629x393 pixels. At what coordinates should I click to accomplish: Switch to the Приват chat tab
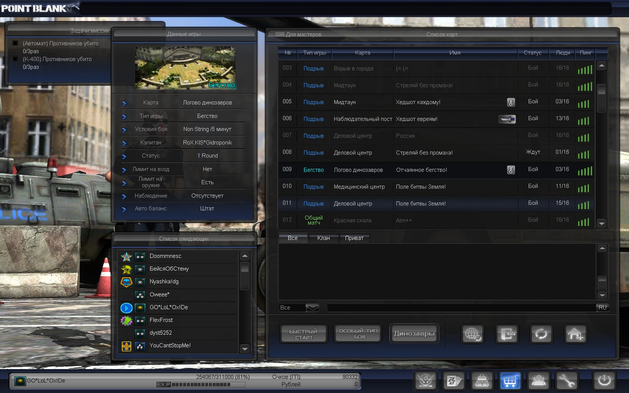click(354, 238)
